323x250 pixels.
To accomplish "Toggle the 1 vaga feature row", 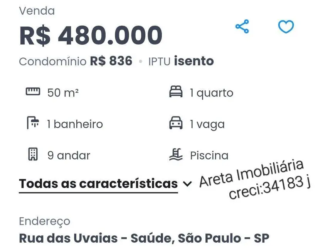I will coord(197,123).
